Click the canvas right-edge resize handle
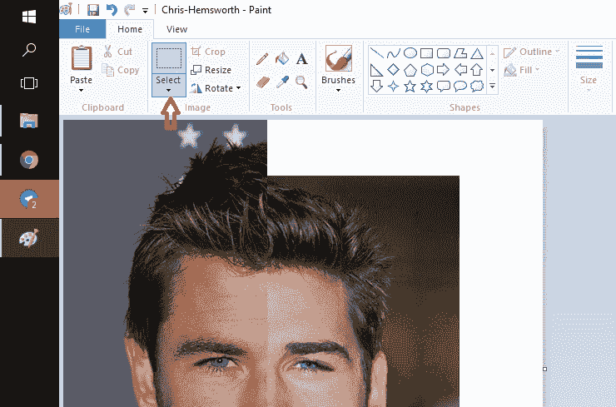This screenshot has width=616, height=407. click(x=544, y=369)
